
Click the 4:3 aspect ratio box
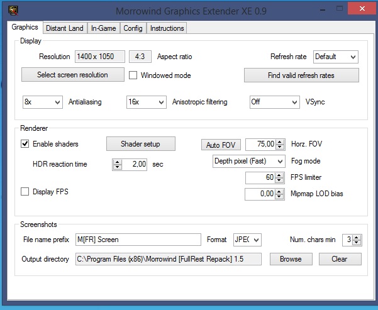(x=140, y=57)
